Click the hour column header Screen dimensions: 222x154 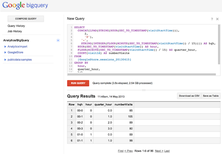[89, 105]
